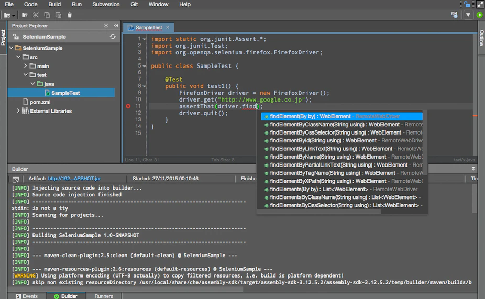Open the Run menu

[76, 4]
